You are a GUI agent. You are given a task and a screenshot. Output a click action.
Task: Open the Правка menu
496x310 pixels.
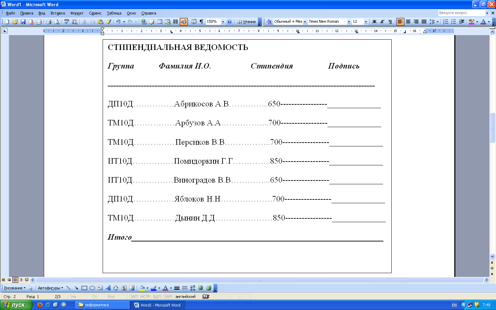(x=27, y=13)
